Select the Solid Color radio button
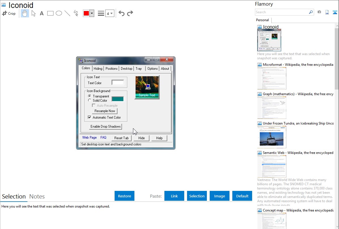This screenshot has width=339, height=229. (89, 100)
